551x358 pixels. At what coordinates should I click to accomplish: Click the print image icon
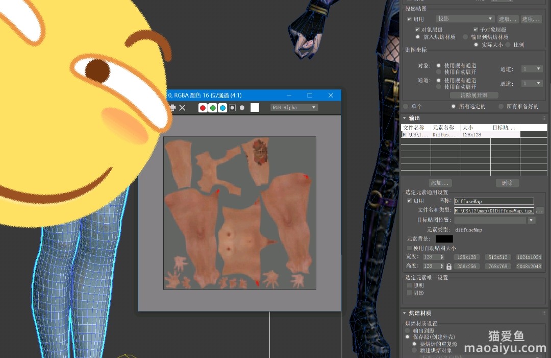(x=172, y=108)
